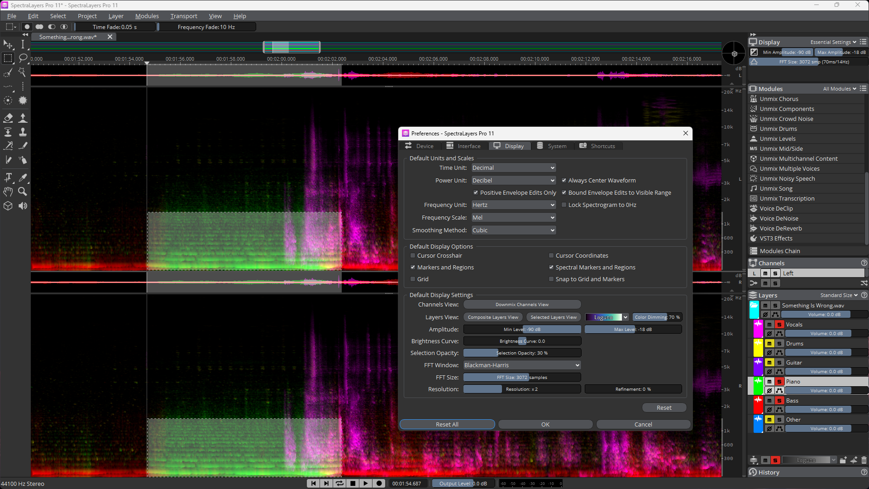Open the Modules menu

147,16
